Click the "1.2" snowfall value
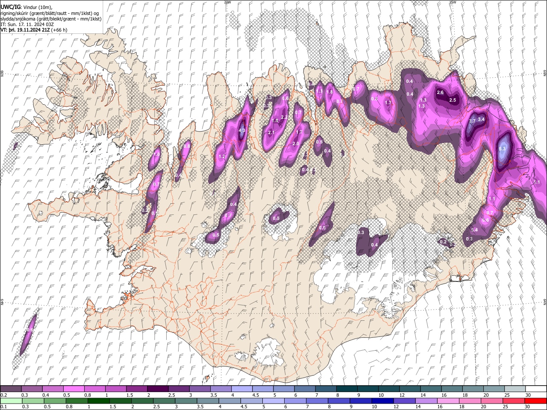The width and height of the screenshot is (547, 410). [x=222, y=157]
